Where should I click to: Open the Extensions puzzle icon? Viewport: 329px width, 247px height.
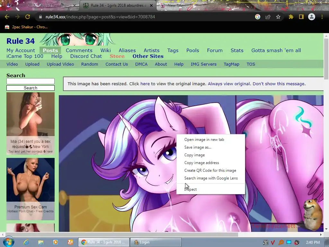(x=291, y=17)
